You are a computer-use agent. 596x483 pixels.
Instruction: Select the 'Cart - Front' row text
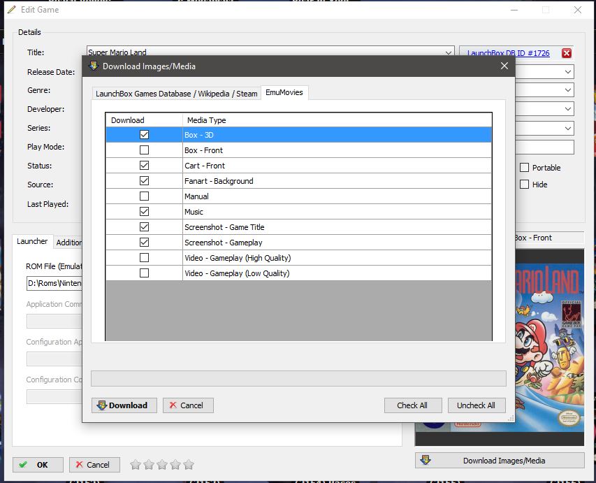pyautogui.click(x=205, y=166)
